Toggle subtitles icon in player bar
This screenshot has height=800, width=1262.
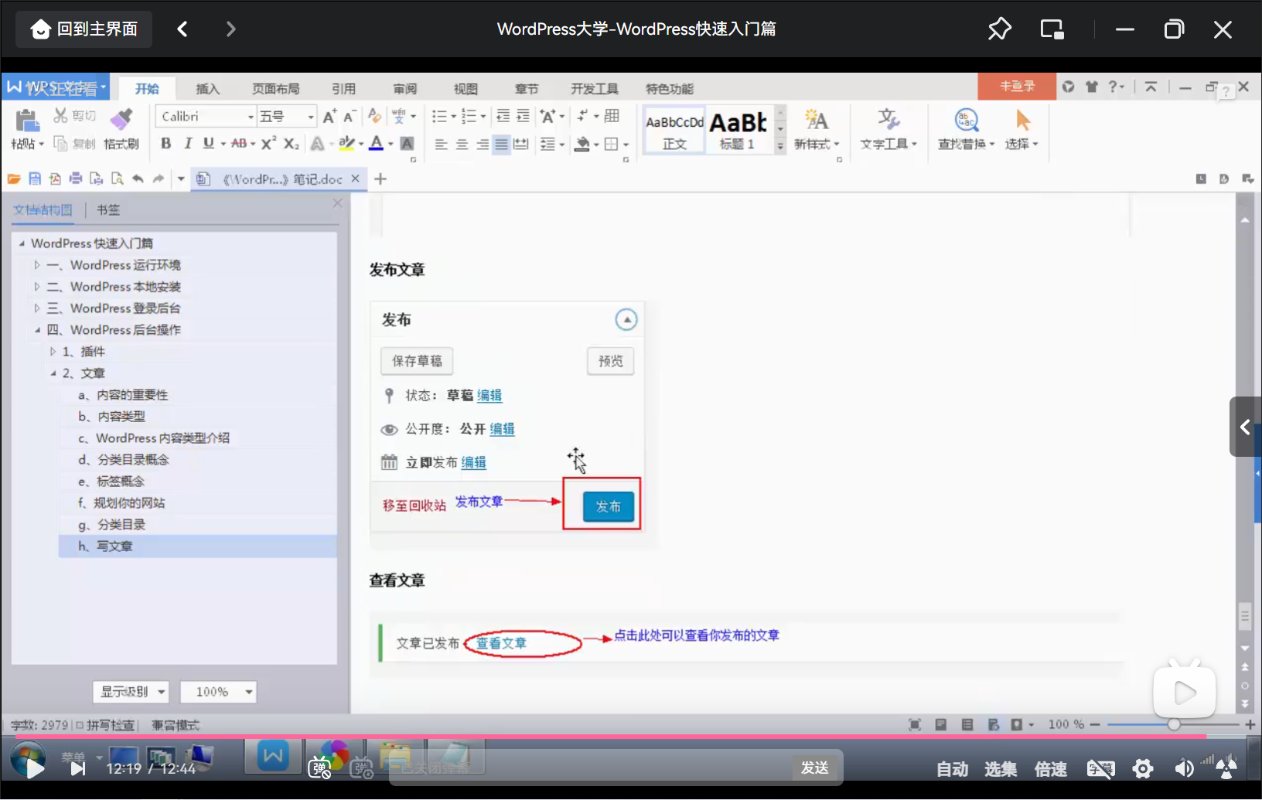(x=1100, y=768)
